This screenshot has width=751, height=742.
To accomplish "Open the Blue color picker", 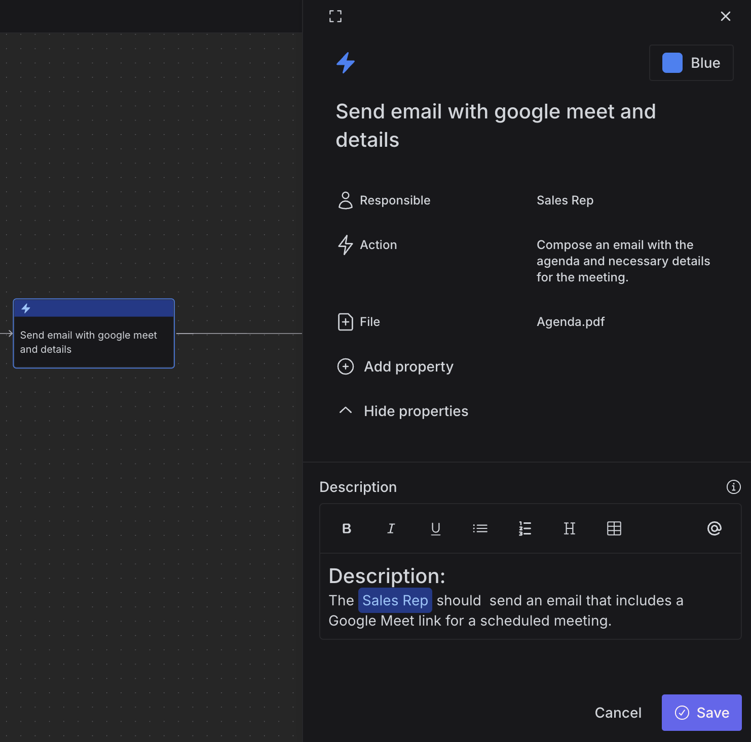I will (x=691, y=63).
